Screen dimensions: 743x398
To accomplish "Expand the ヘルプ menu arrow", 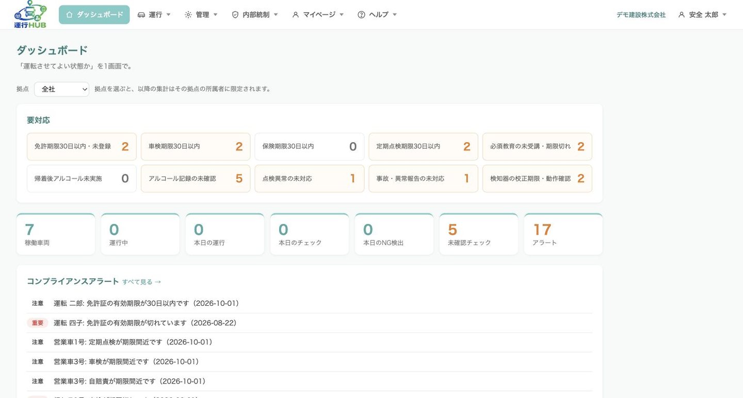I will click(x=395, y=15).
